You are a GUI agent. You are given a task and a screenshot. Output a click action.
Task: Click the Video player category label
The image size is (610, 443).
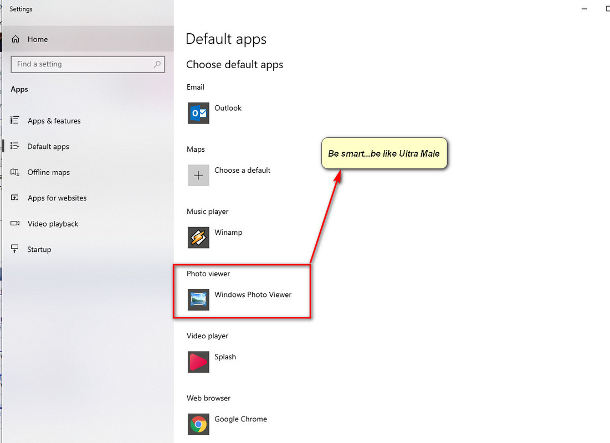pos(207,336)
